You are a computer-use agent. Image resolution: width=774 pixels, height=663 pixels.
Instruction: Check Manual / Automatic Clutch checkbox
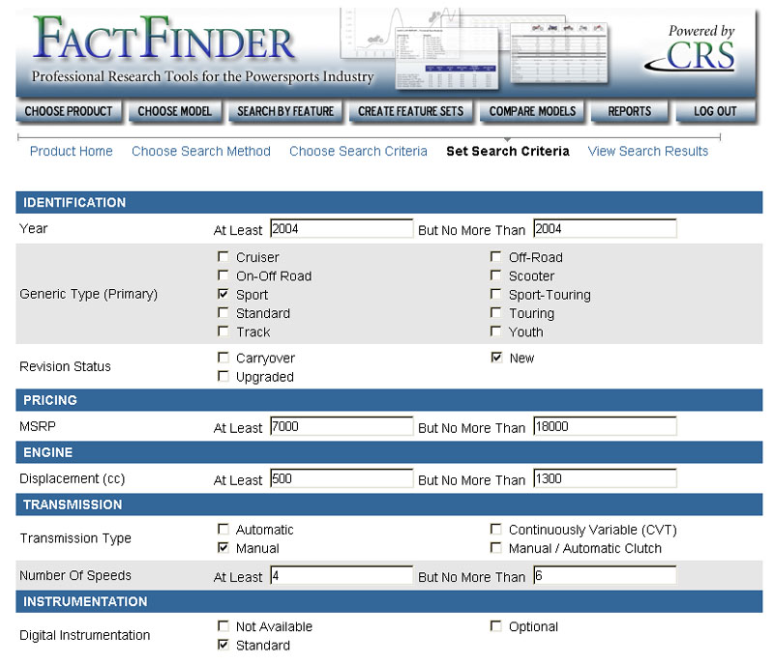point(495,548)
